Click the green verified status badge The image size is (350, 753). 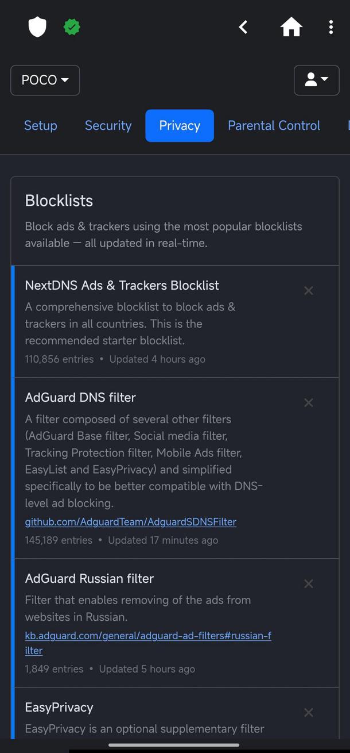[x=72, y=26]
